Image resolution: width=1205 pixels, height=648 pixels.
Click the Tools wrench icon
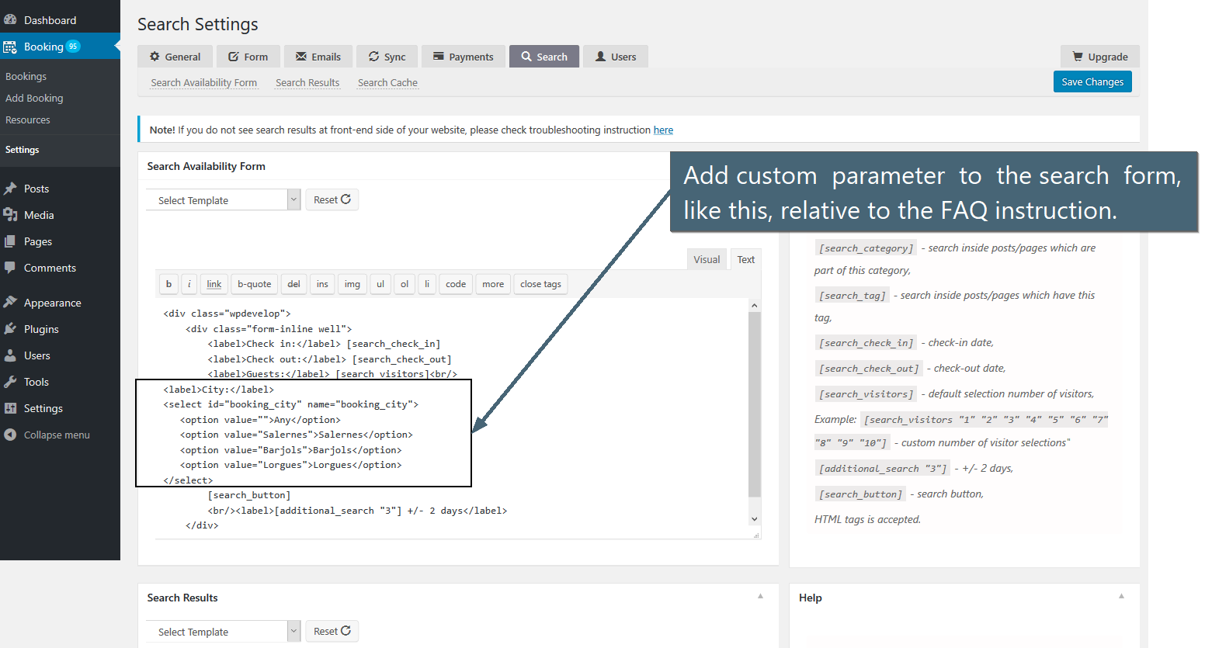click(x=10, y=382)
